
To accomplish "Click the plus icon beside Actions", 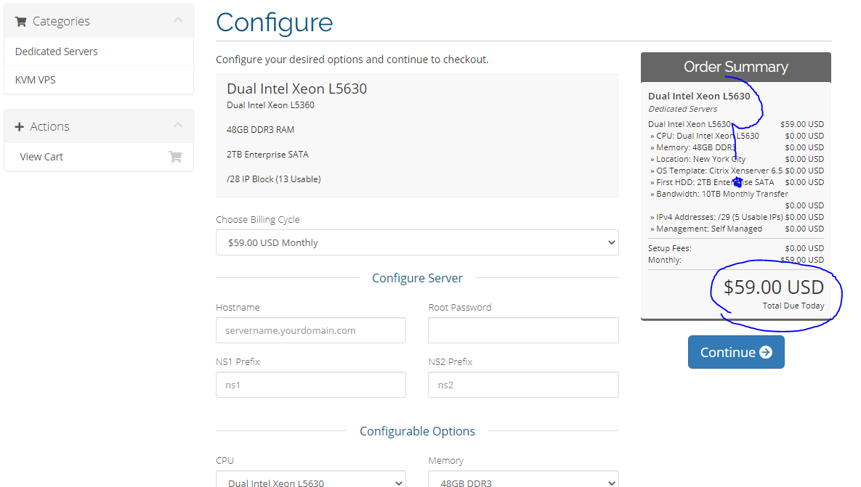I will point(20,126).
